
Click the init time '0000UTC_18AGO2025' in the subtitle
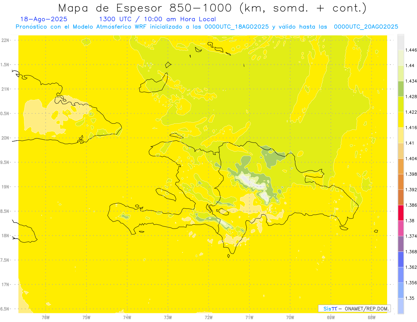pos(236,26)
